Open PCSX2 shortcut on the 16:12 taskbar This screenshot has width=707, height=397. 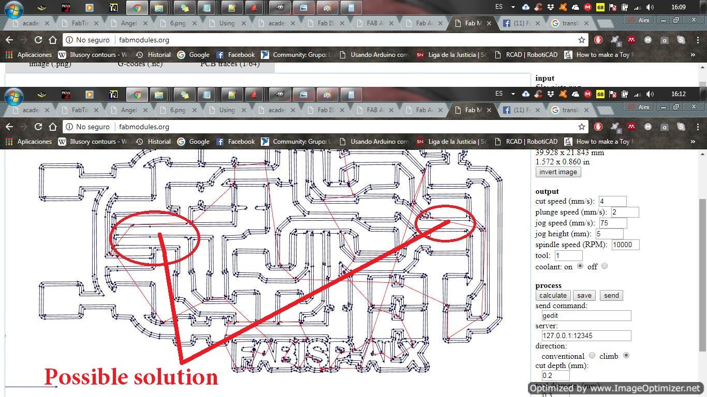point(66,95)
